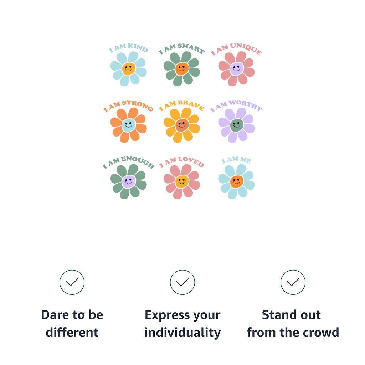This screenshot has height=365, width=365.
Task: Click checkmark circle above "Dare to be different"
Action: pyautogui.click(x=72, y=282)
